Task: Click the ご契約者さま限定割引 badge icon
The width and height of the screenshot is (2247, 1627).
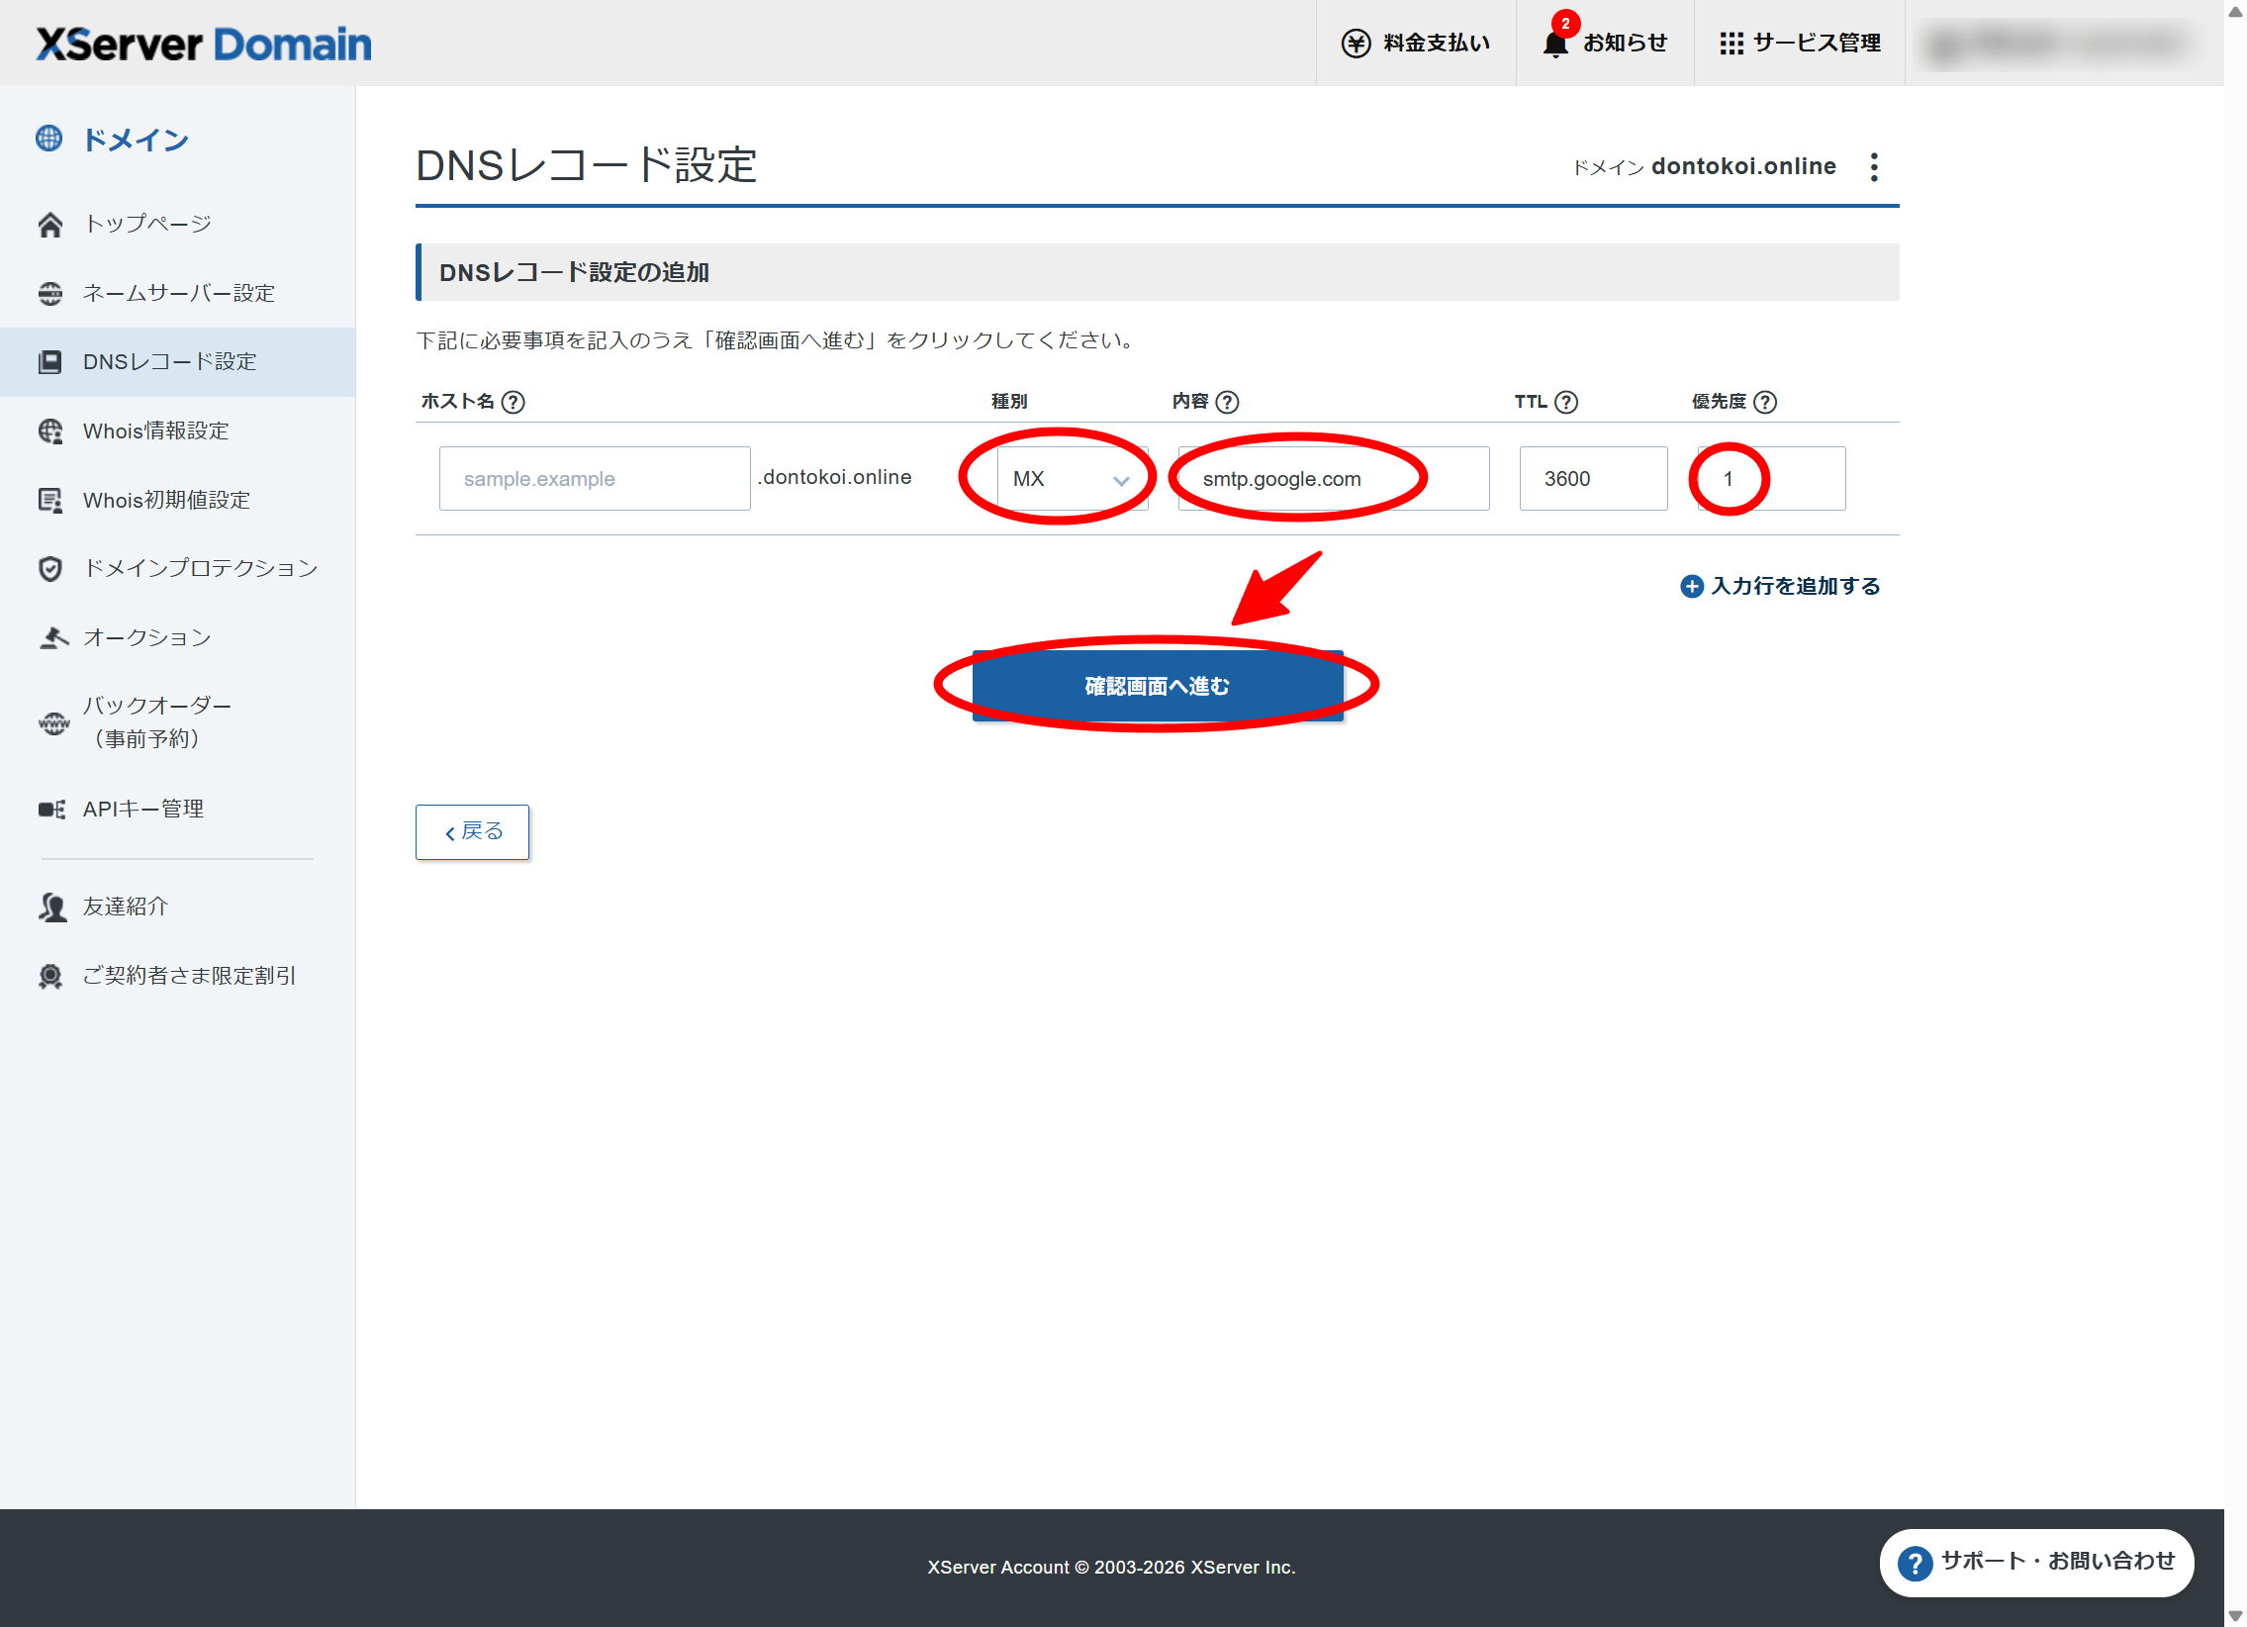Action: (x=49, y=977)
